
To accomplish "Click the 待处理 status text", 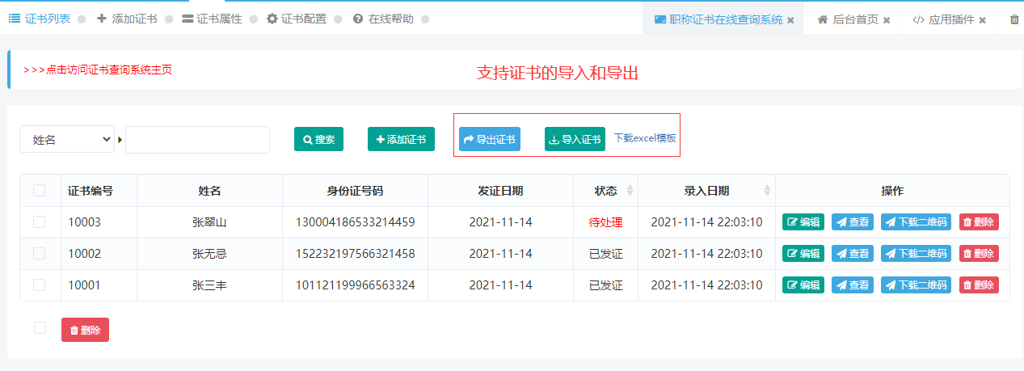I will [x=605, y=222].
